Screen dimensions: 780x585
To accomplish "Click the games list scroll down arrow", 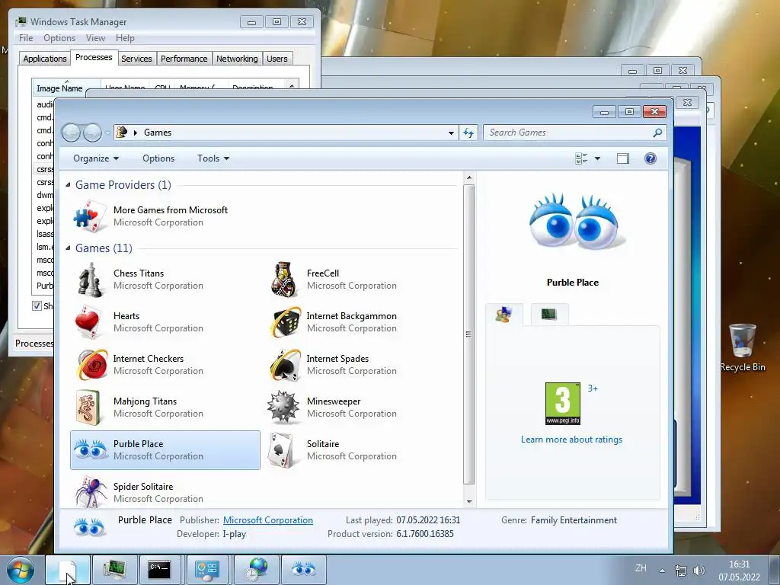I will coord(468,502).
